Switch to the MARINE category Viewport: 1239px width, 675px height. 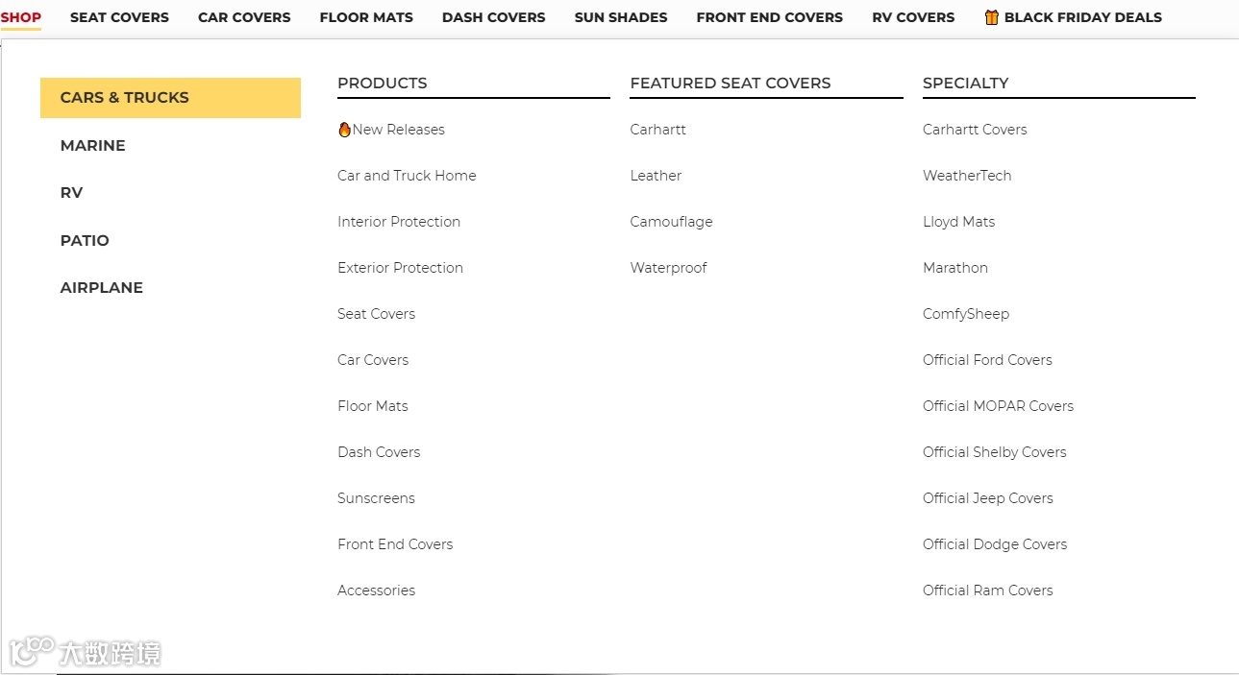93,146
